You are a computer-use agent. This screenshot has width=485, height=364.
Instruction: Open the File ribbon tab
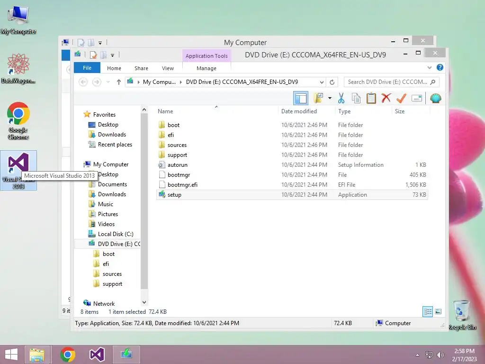(x=87, y=68)
